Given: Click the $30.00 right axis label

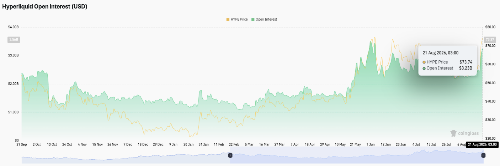Looking at the screenshot, I should [490, 120].
